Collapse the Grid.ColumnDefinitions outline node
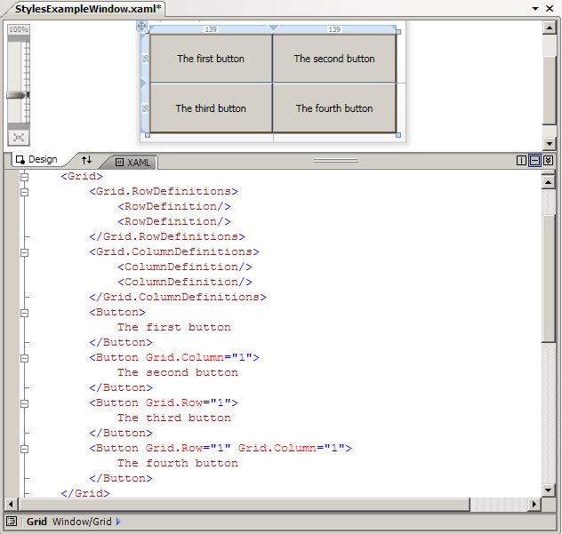Image resolution: width=562 pixels, height=534 pixels. click(24, 252)
